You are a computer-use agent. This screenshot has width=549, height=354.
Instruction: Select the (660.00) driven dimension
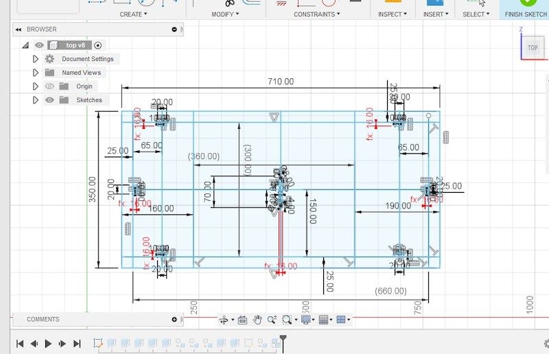(390, 291)
